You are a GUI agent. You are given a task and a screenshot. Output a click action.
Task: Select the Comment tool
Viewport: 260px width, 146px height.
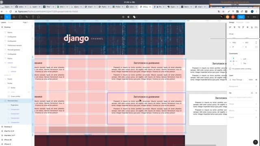(x=39, y=17)
